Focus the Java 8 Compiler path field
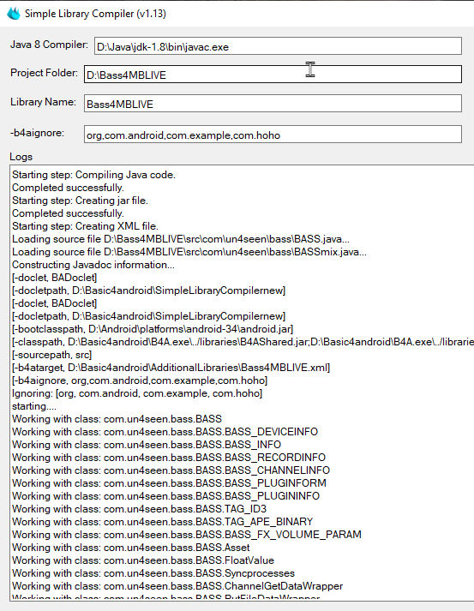This screenshot has width=474, height=611. 278,46
